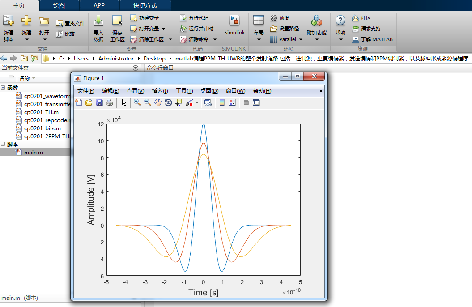
Task: Click Print icon in Figure 1 toolbar
Action: click(x=110, y=102)
